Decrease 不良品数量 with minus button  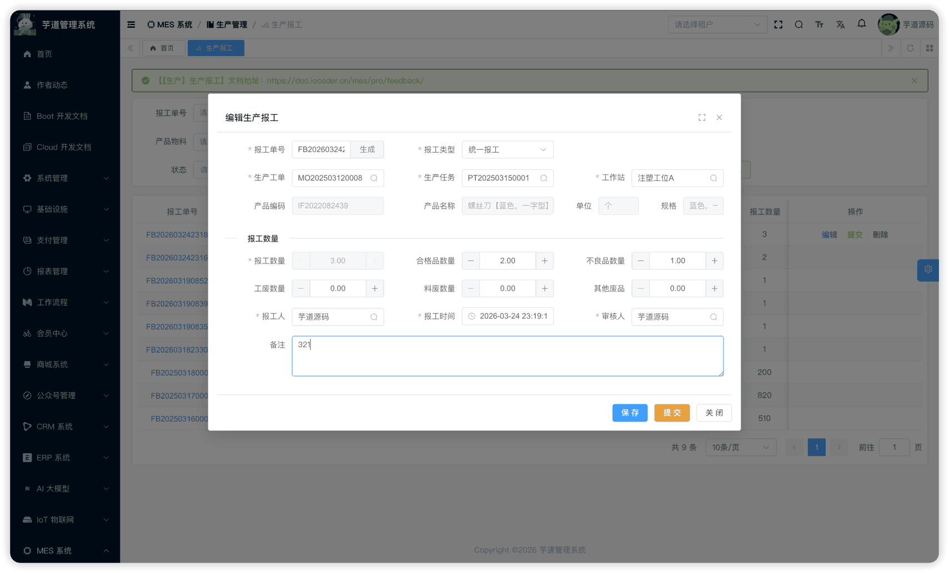[x=640, y=261]
